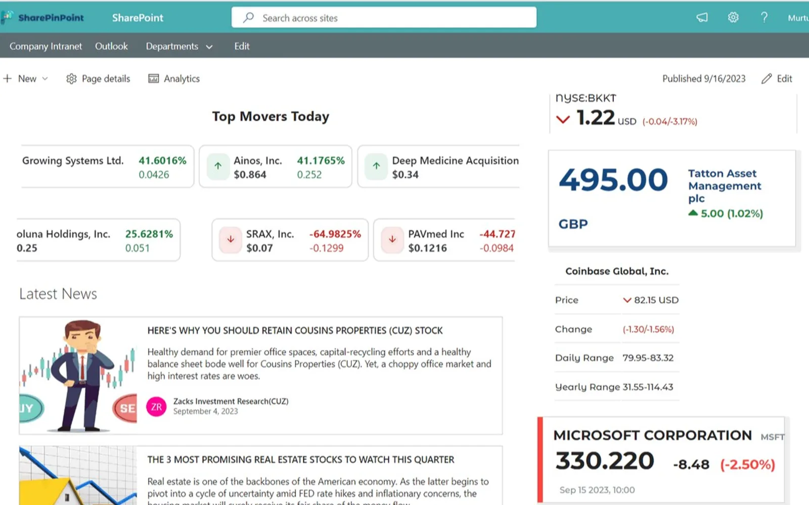Image resolution: width=809 pixels, height=505 pixels.
Task: Click the up arrow on Deep Medicine Acquisition
Action: (x=376, y=166)
